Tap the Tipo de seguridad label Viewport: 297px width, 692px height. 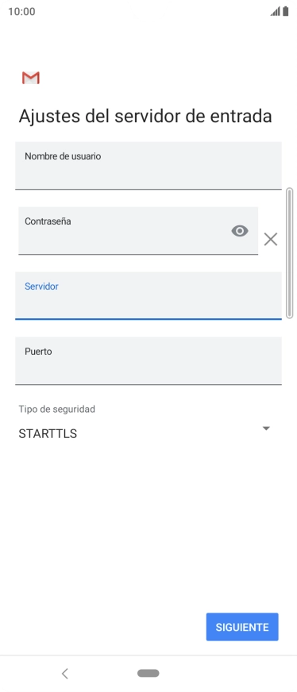[57, 409]
